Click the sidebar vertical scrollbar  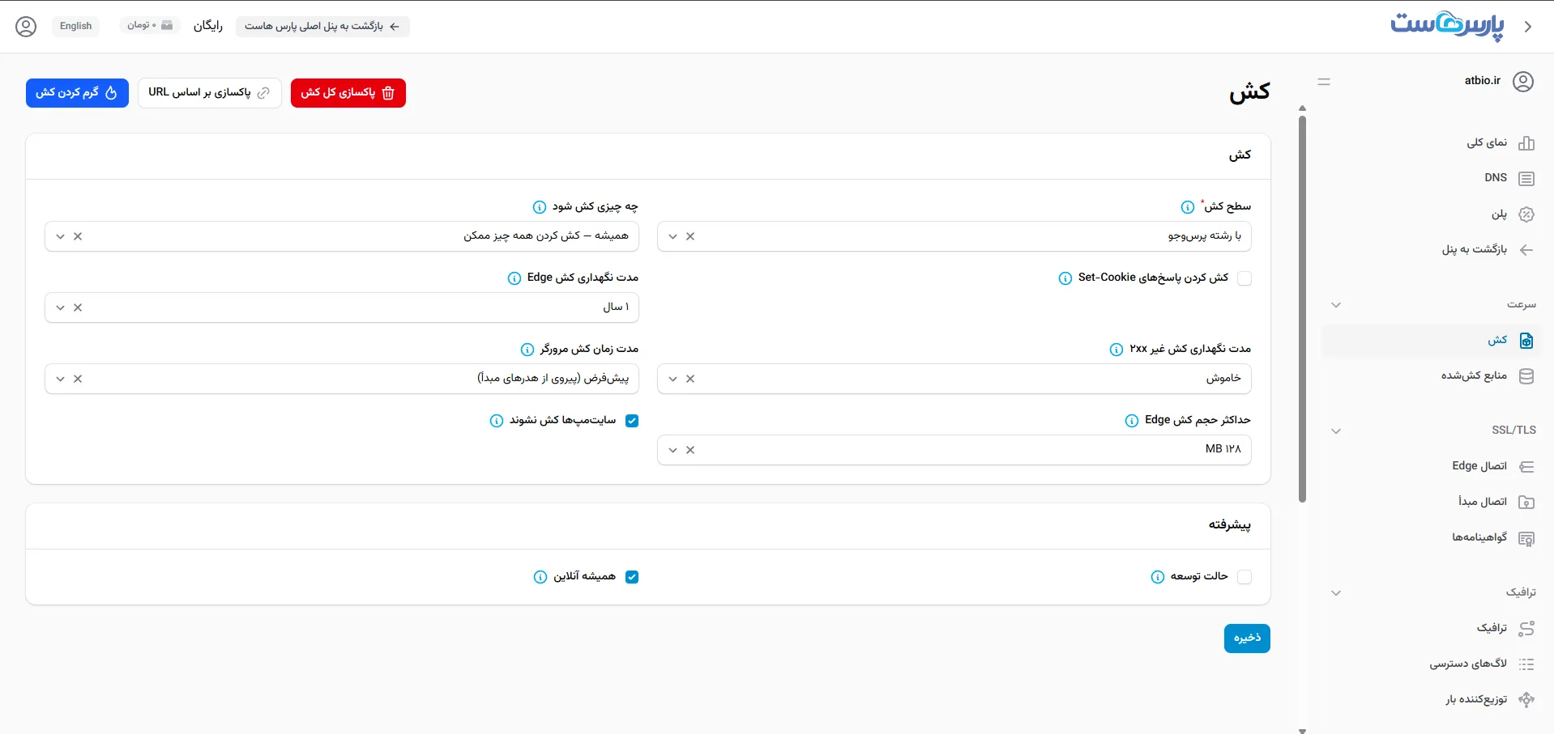1302,308
